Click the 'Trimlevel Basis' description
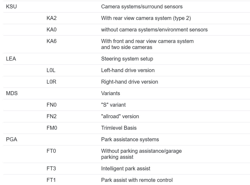 point(119,128)
